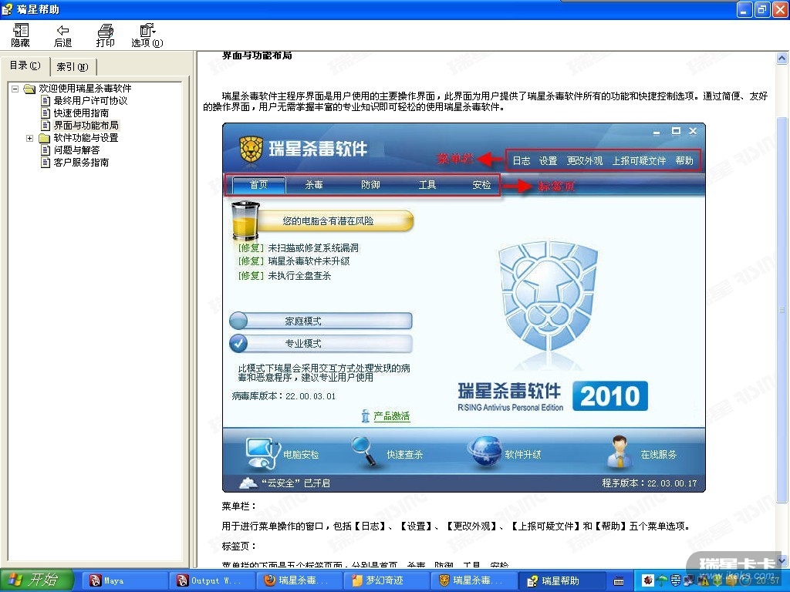Click the keyboard language bar icon in taskbar
The height and width of the screenshot is (592, 790).
(620, 581)
